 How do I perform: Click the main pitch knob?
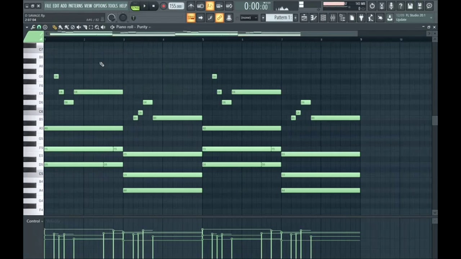point(123,18)
